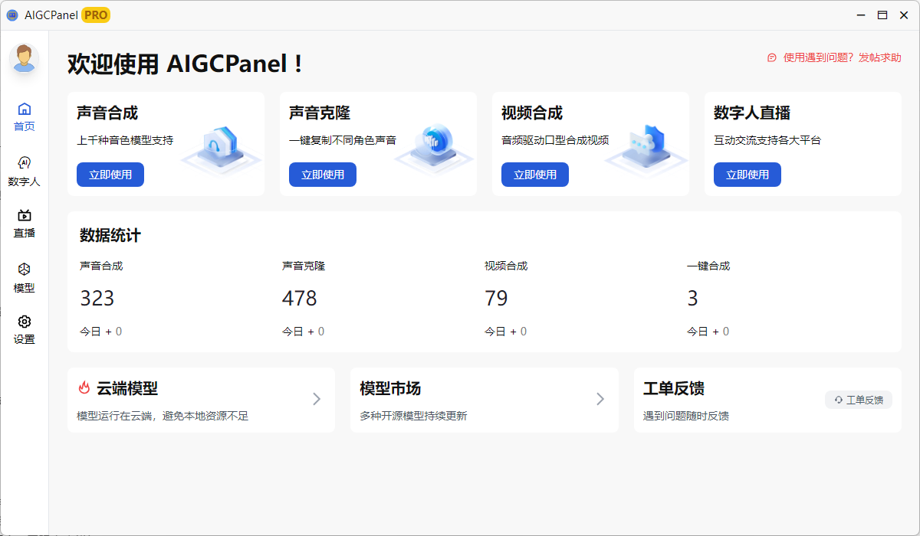Click the 工单反馈 feedback button
The height and width of the screenshot is (536, 920).
coord(858,400)
